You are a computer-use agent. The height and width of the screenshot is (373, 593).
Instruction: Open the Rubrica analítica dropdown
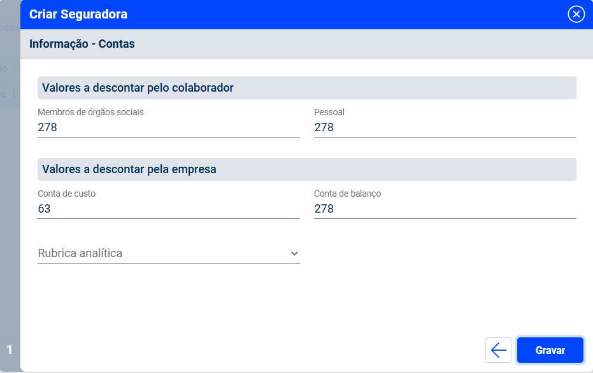click(169, 253)
